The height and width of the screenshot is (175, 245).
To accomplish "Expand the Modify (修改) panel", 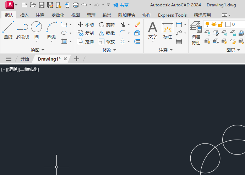I will pyautogui.click(x=109, y=50).
